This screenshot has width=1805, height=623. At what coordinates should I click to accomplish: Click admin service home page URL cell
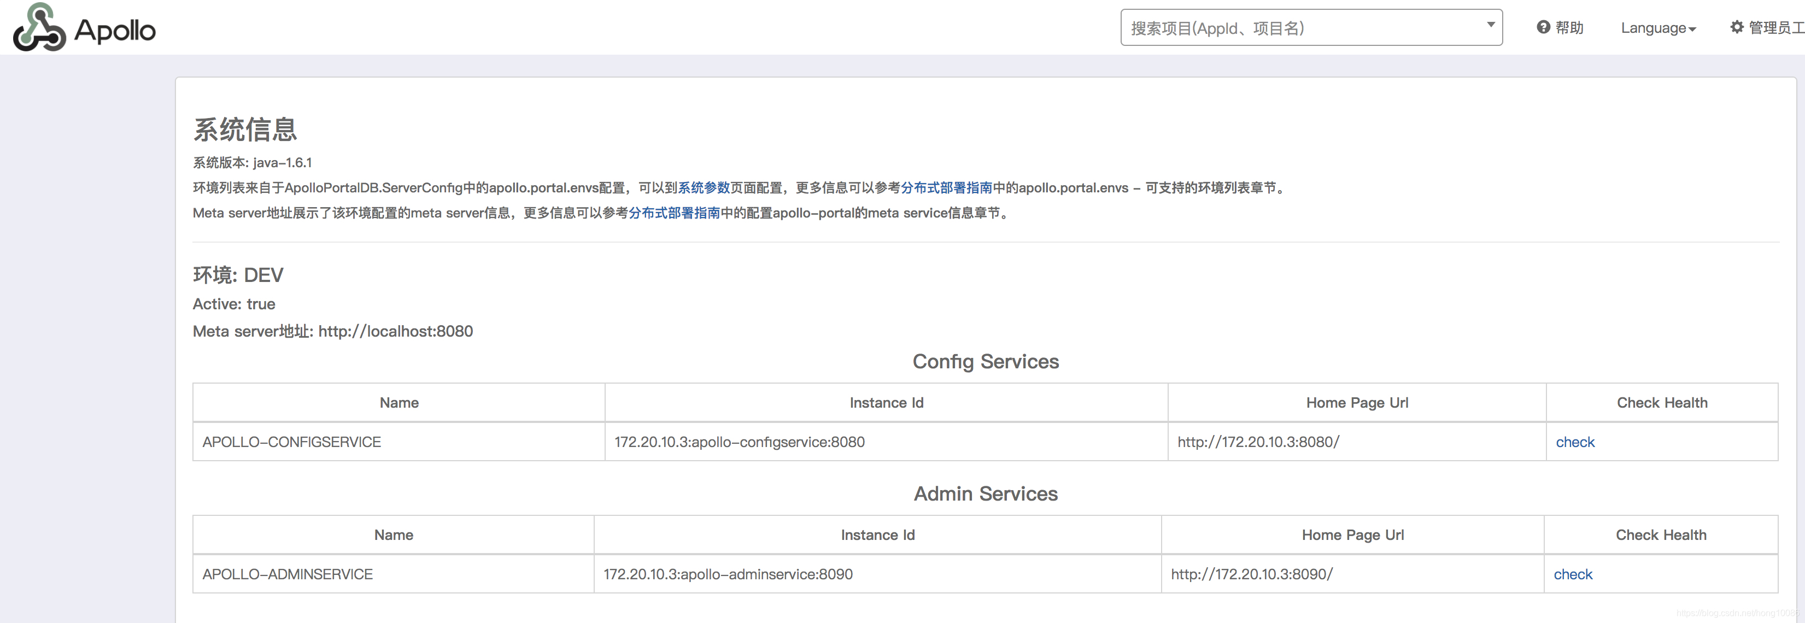tap(1251, 575)
